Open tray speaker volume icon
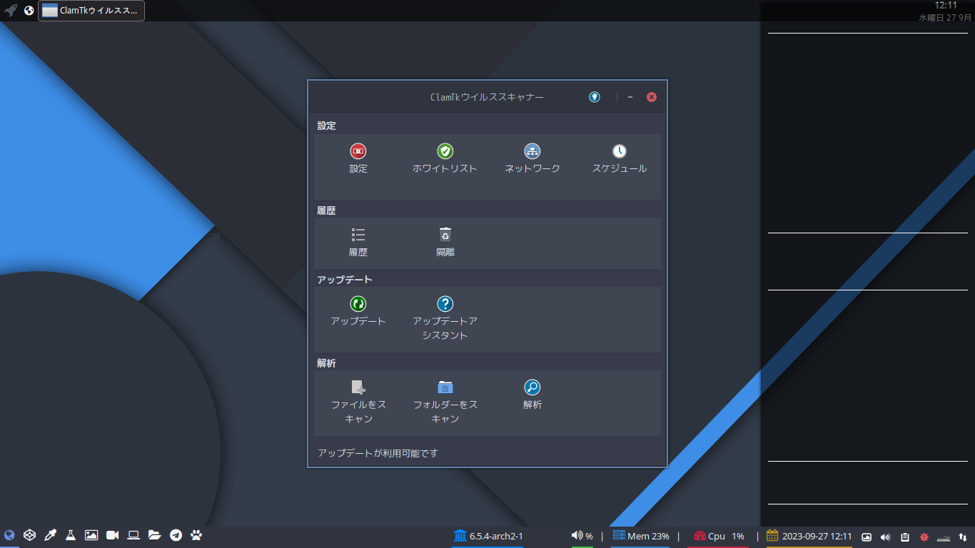Image resolution: width=975 pixels, height=548 pixels. click(x=886, y=537)
